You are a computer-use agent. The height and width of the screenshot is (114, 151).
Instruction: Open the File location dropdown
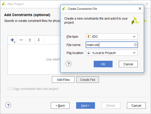(134, 53)
